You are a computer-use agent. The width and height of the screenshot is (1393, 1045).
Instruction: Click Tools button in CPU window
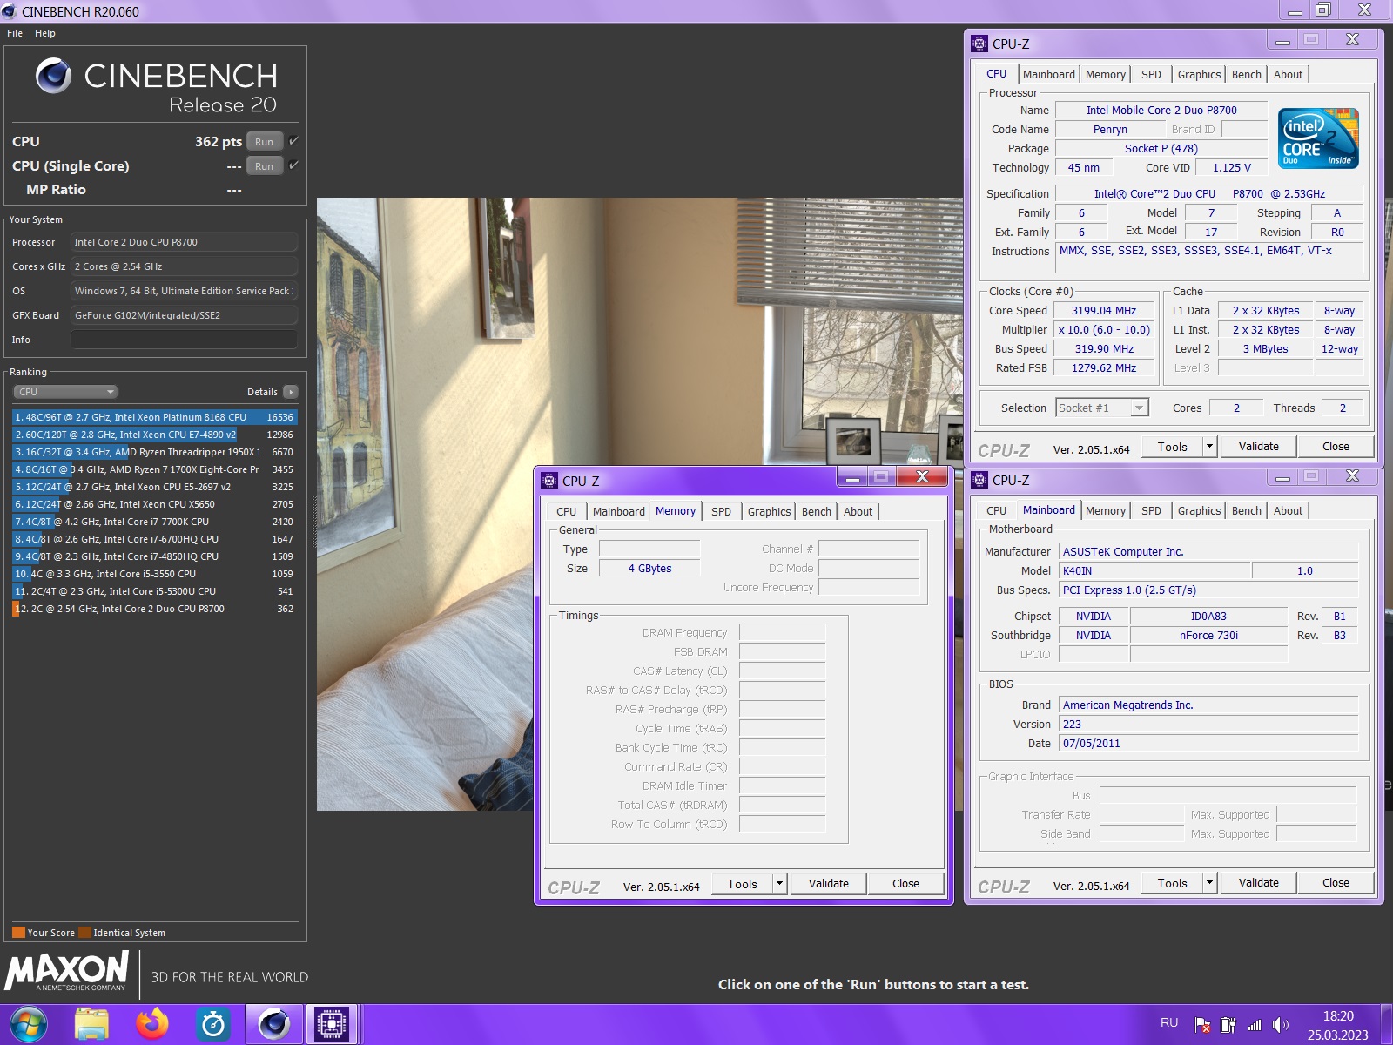pos(1172,447)
